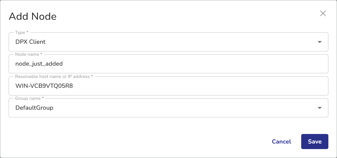Click the "Group name *" field label
Screen dimensions: 337x158
click(x=29, y=98)
